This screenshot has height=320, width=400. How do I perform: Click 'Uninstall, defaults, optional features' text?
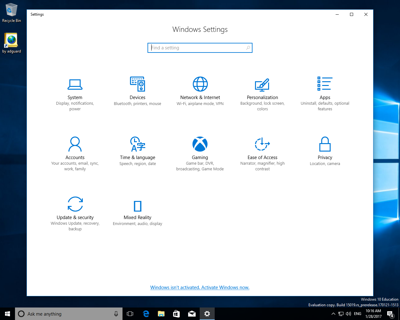coord(325,106)
